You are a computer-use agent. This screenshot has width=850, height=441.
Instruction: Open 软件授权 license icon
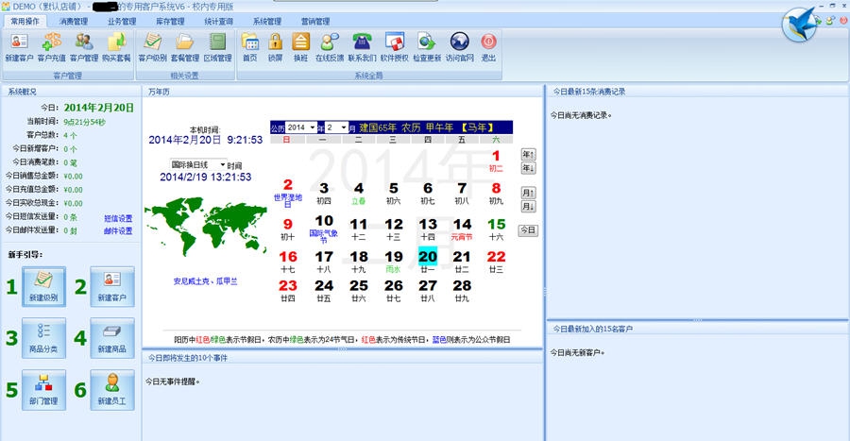click(395, 47)
